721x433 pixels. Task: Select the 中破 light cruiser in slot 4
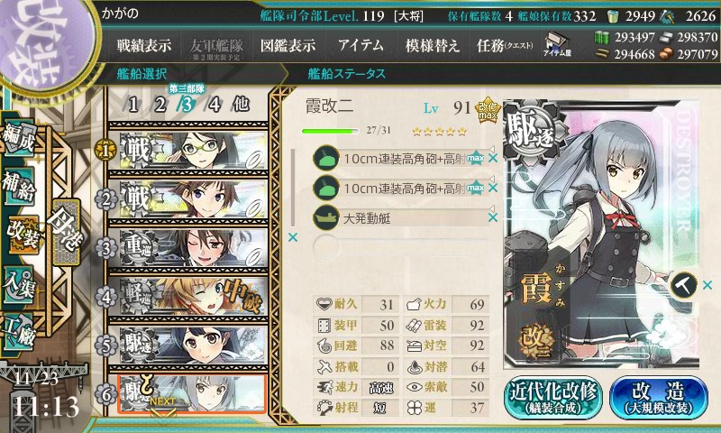coord(188,296)
